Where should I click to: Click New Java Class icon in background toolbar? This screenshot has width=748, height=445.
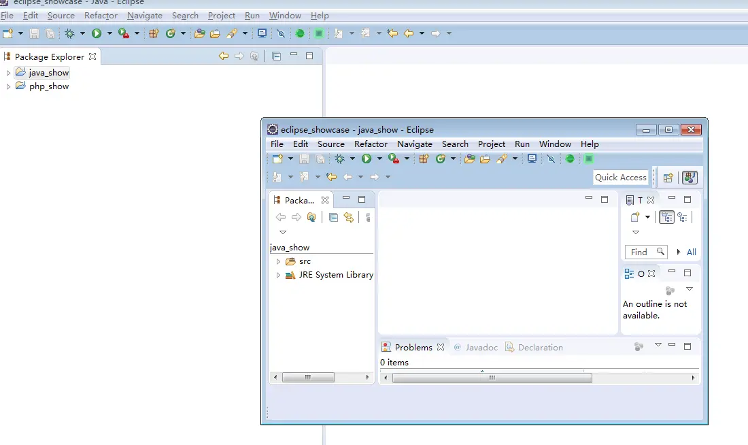pos(170,33)
